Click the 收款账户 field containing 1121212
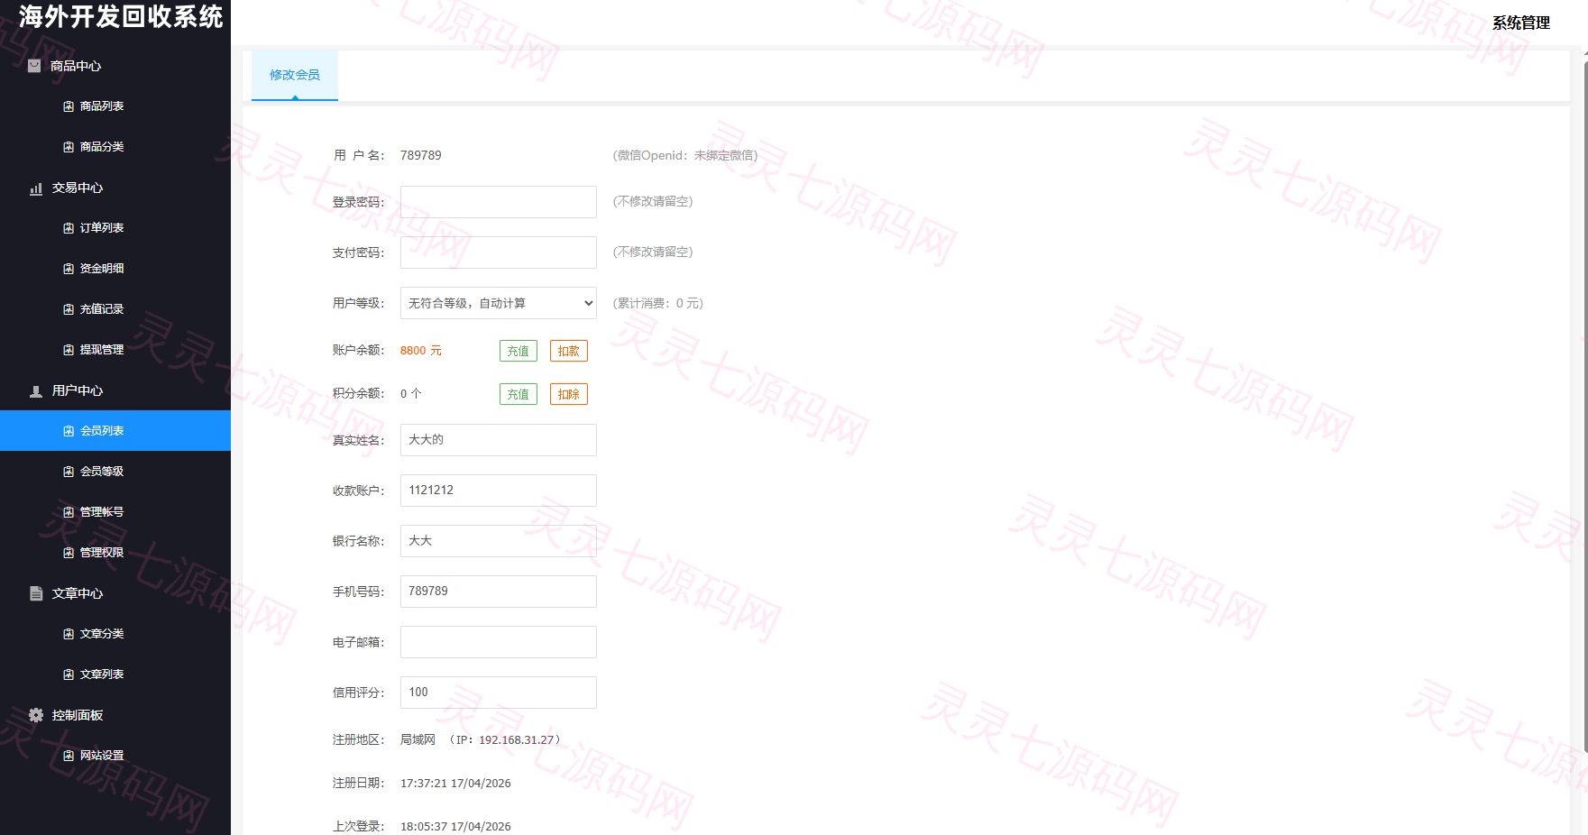 (x=499, y=491)
